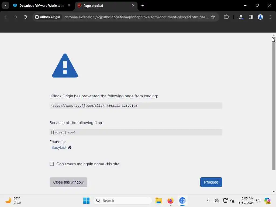Minimize the Chrome window
This screenshot has height=207, width=276.
245,5
